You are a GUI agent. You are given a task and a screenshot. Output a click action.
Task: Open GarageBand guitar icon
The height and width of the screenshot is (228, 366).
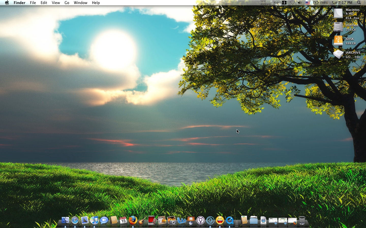(x=143, y=220)
